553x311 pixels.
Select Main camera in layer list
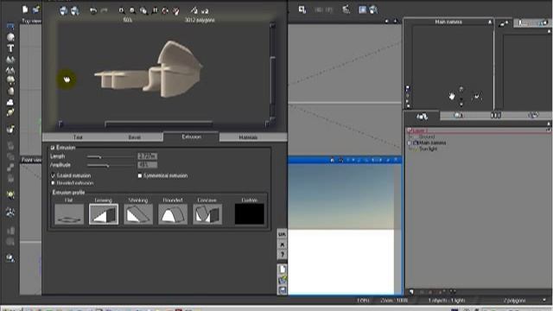pos(432,143)
